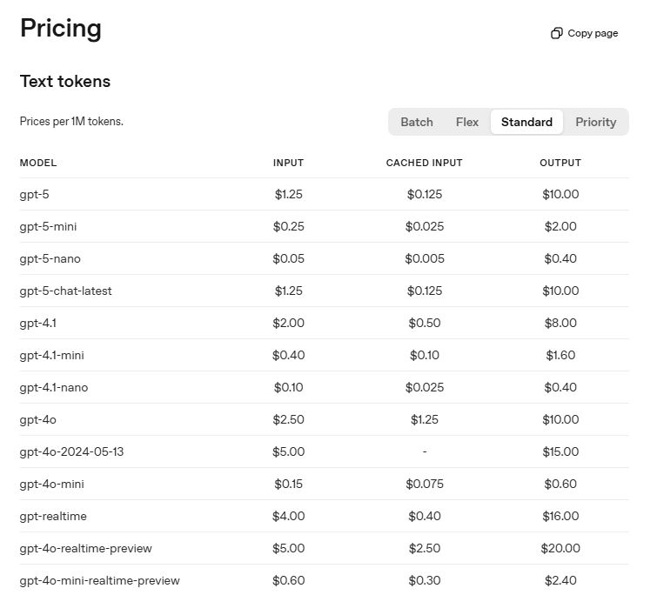Click the gpt-4o-2024-05-13 model name
This screenshot has height=595, width=657.
[x=72, y=452]
